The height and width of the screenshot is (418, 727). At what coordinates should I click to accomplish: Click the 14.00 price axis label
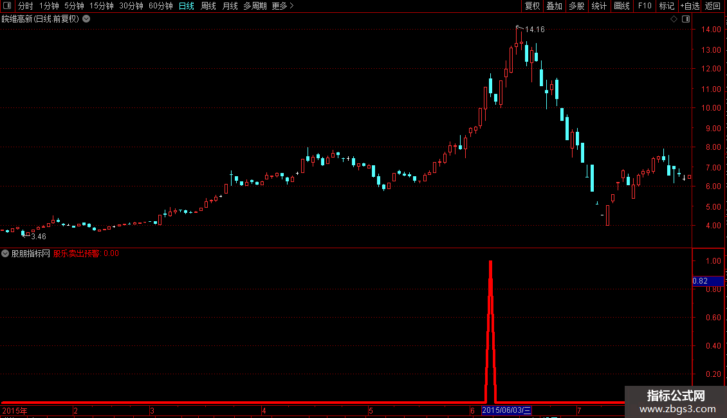point(711,29)
